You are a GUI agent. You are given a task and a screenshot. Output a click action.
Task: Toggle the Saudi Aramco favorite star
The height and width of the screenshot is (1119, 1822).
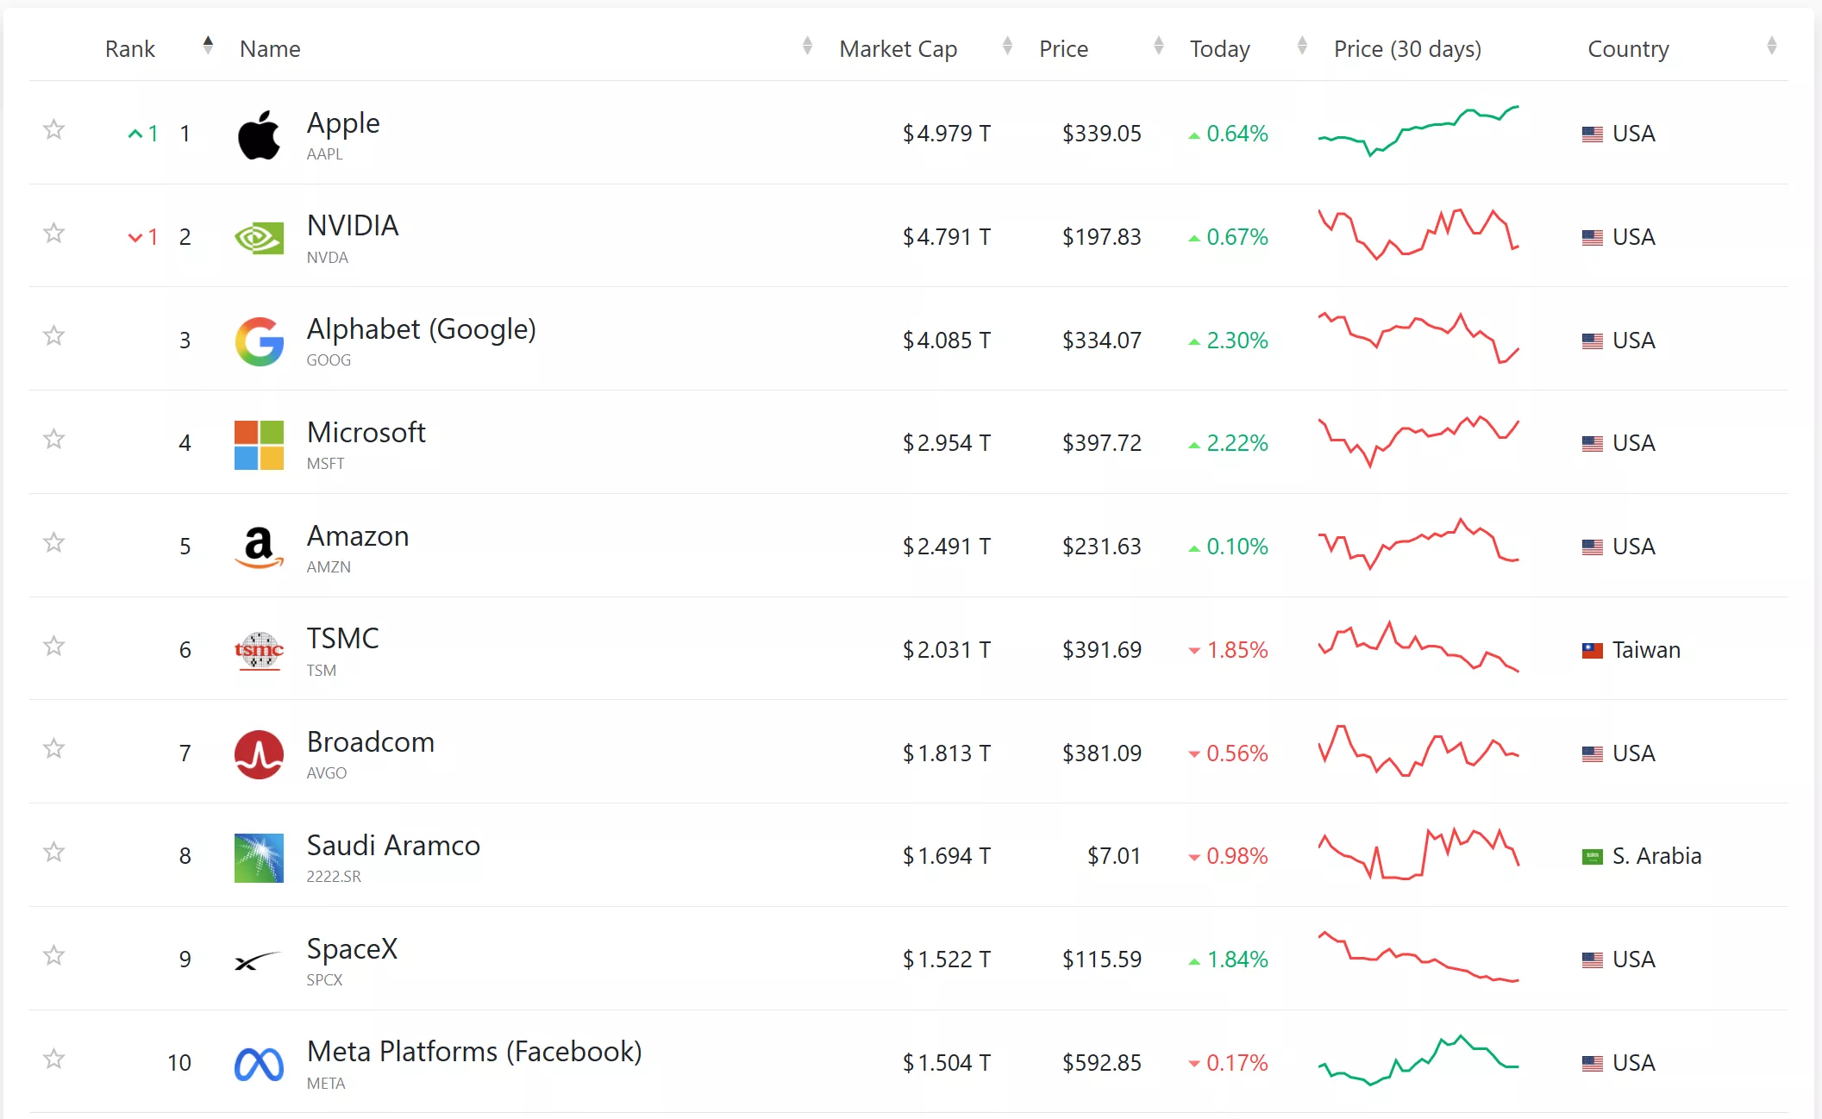54,852
